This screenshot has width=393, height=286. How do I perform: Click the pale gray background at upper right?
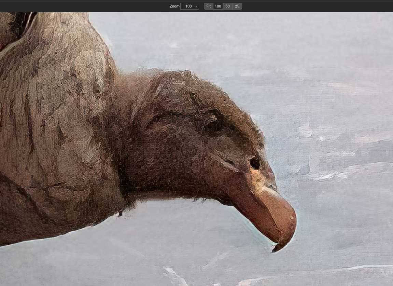tap(324, 41)
